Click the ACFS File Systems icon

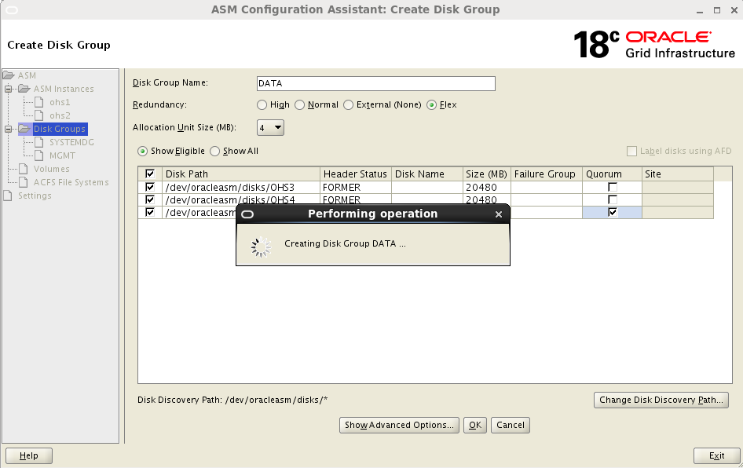24,182
